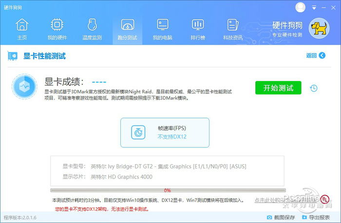Click the 0% test progress bar

[168, 190]
